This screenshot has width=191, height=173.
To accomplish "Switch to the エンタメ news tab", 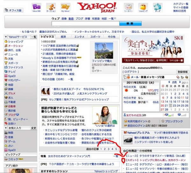I will [x=79, y=37].
